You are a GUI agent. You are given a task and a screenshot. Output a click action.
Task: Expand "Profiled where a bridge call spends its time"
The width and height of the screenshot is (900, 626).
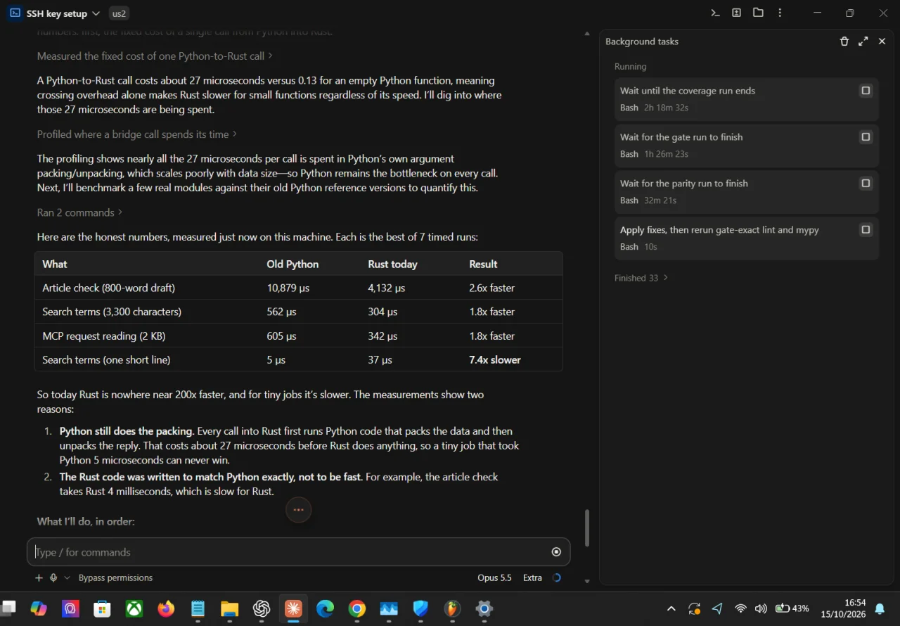pyautogui.click(x=137, y=134)
